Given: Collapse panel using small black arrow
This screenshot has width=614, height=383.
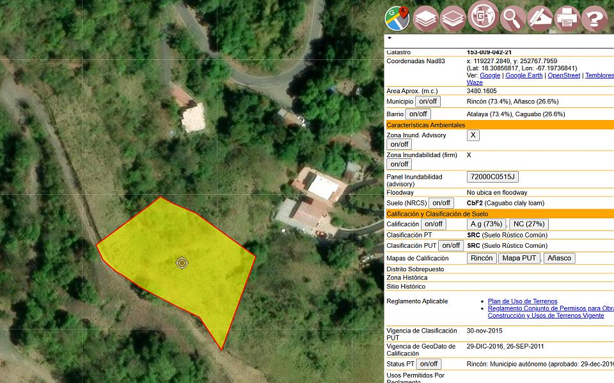Looking at the screenshot, I should coord(390,38).
